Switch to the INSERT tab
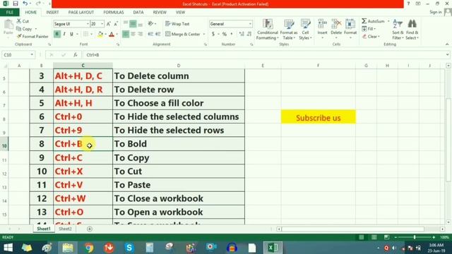The height and width of the screenshot is (254, 452). [52, 13]
